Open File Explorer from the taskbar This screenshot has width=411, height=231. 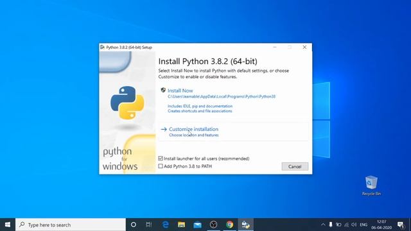tap(181, 225)
